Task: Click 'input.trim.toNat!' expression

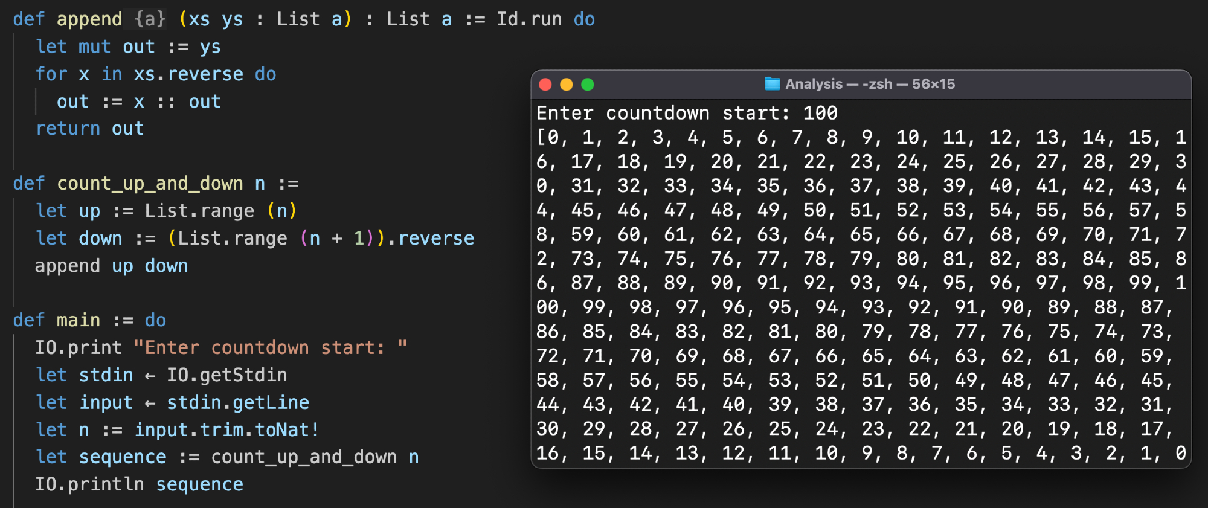Action: tap(226, 430)
